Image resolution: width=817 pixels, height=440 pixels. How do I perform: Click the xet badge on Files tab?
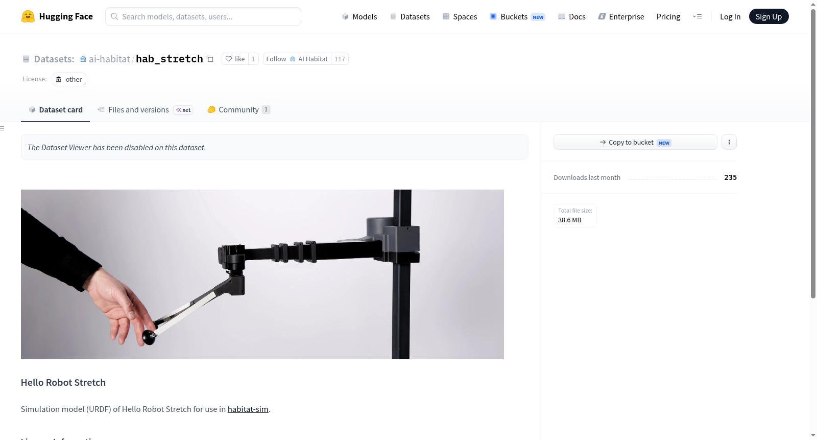(x=183, y=110)
